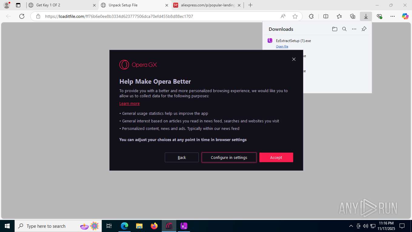This screenshot has height=232, width=412.
Task: Click the Opera GX logo
Action: [x=138, y=65]
